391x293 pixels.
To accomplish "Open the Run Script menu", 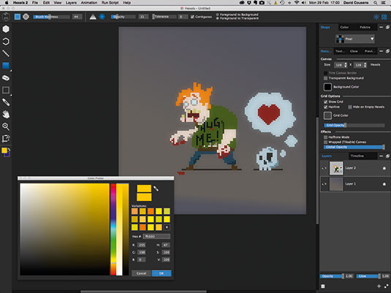I will click(x=110, y=3).
